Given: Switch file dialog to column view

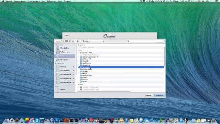Looking at the screenshot, I should click(x=70, y=41).
